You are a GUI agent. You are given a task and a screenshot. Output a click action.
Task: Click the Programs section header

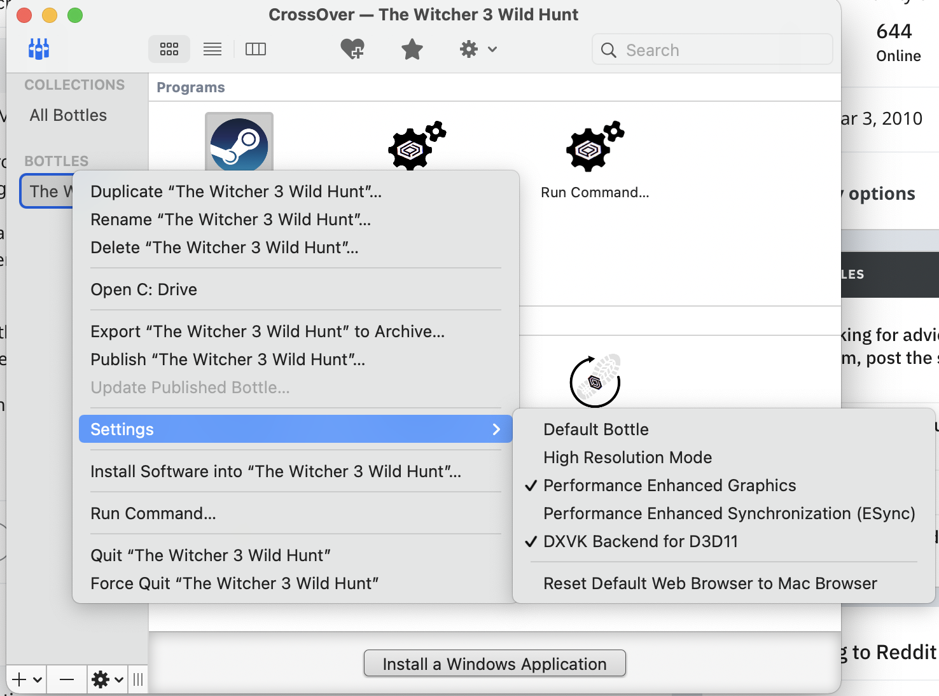click(191, 87)
